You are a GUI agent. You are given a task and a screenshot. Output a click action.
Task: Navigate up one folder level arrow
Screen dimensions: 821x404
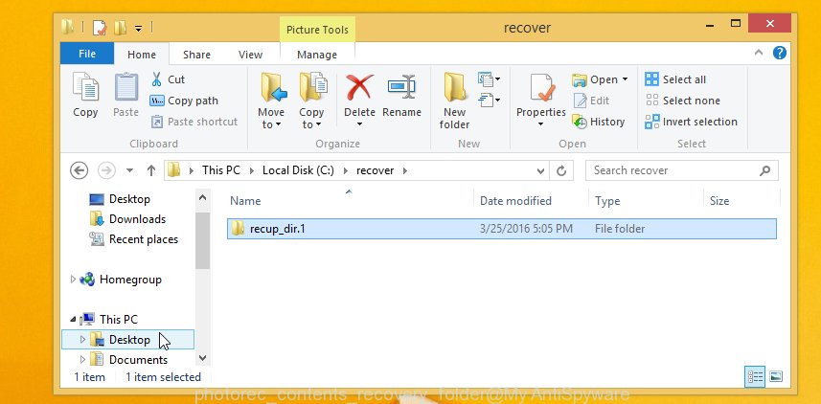click(x=151, y=170)
